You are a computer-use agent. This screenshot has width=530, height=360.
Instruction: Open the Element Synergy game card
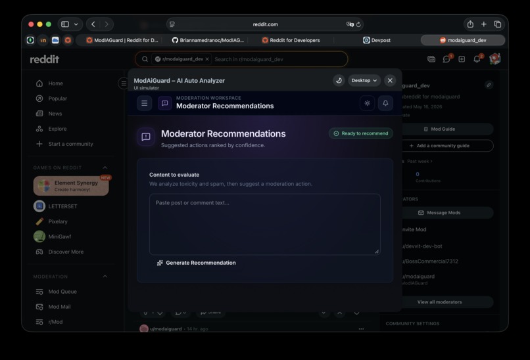pyautogui.click(x=71, y=186)
